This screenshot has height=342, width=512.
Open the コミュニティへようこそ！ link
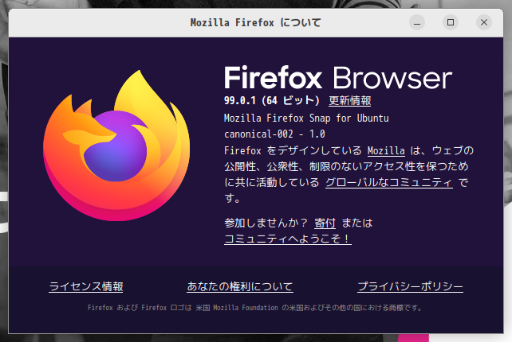click(x=288, y=239)
